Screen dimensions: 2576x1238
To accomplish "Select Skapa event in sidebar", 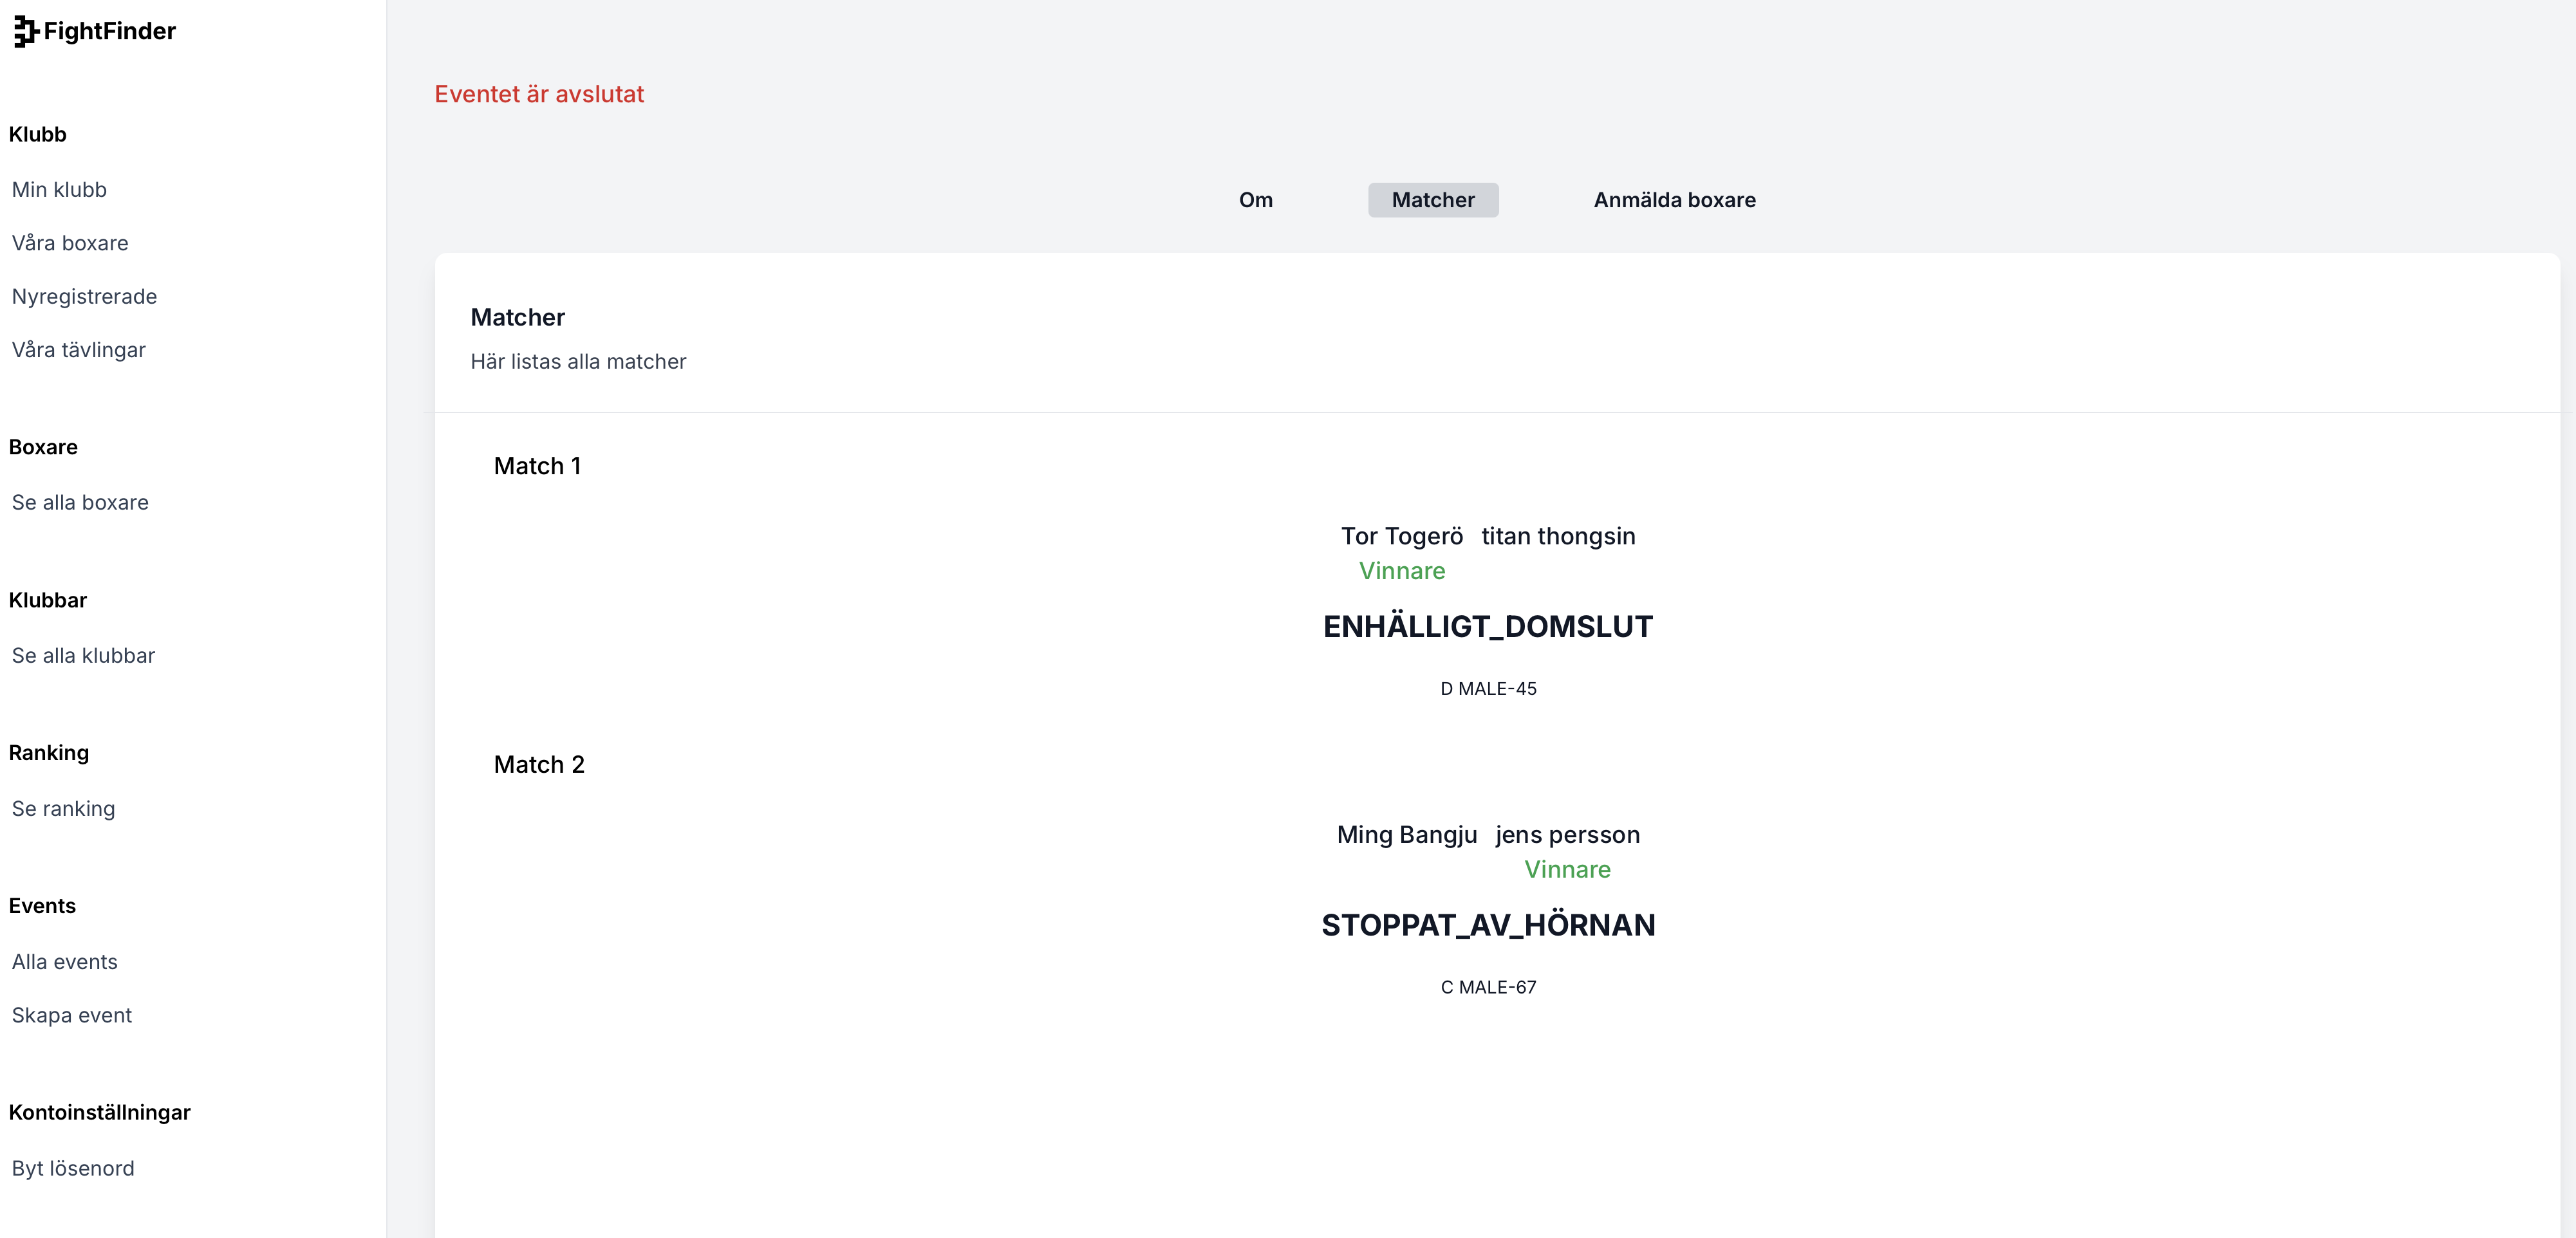I will [72, 1015].
